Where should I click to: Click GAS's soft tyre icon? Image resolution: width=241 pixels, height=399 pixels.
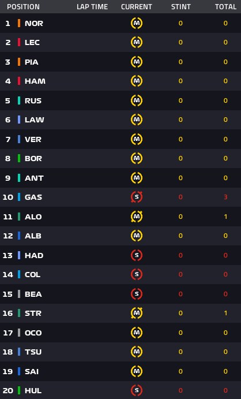(137, 197)
